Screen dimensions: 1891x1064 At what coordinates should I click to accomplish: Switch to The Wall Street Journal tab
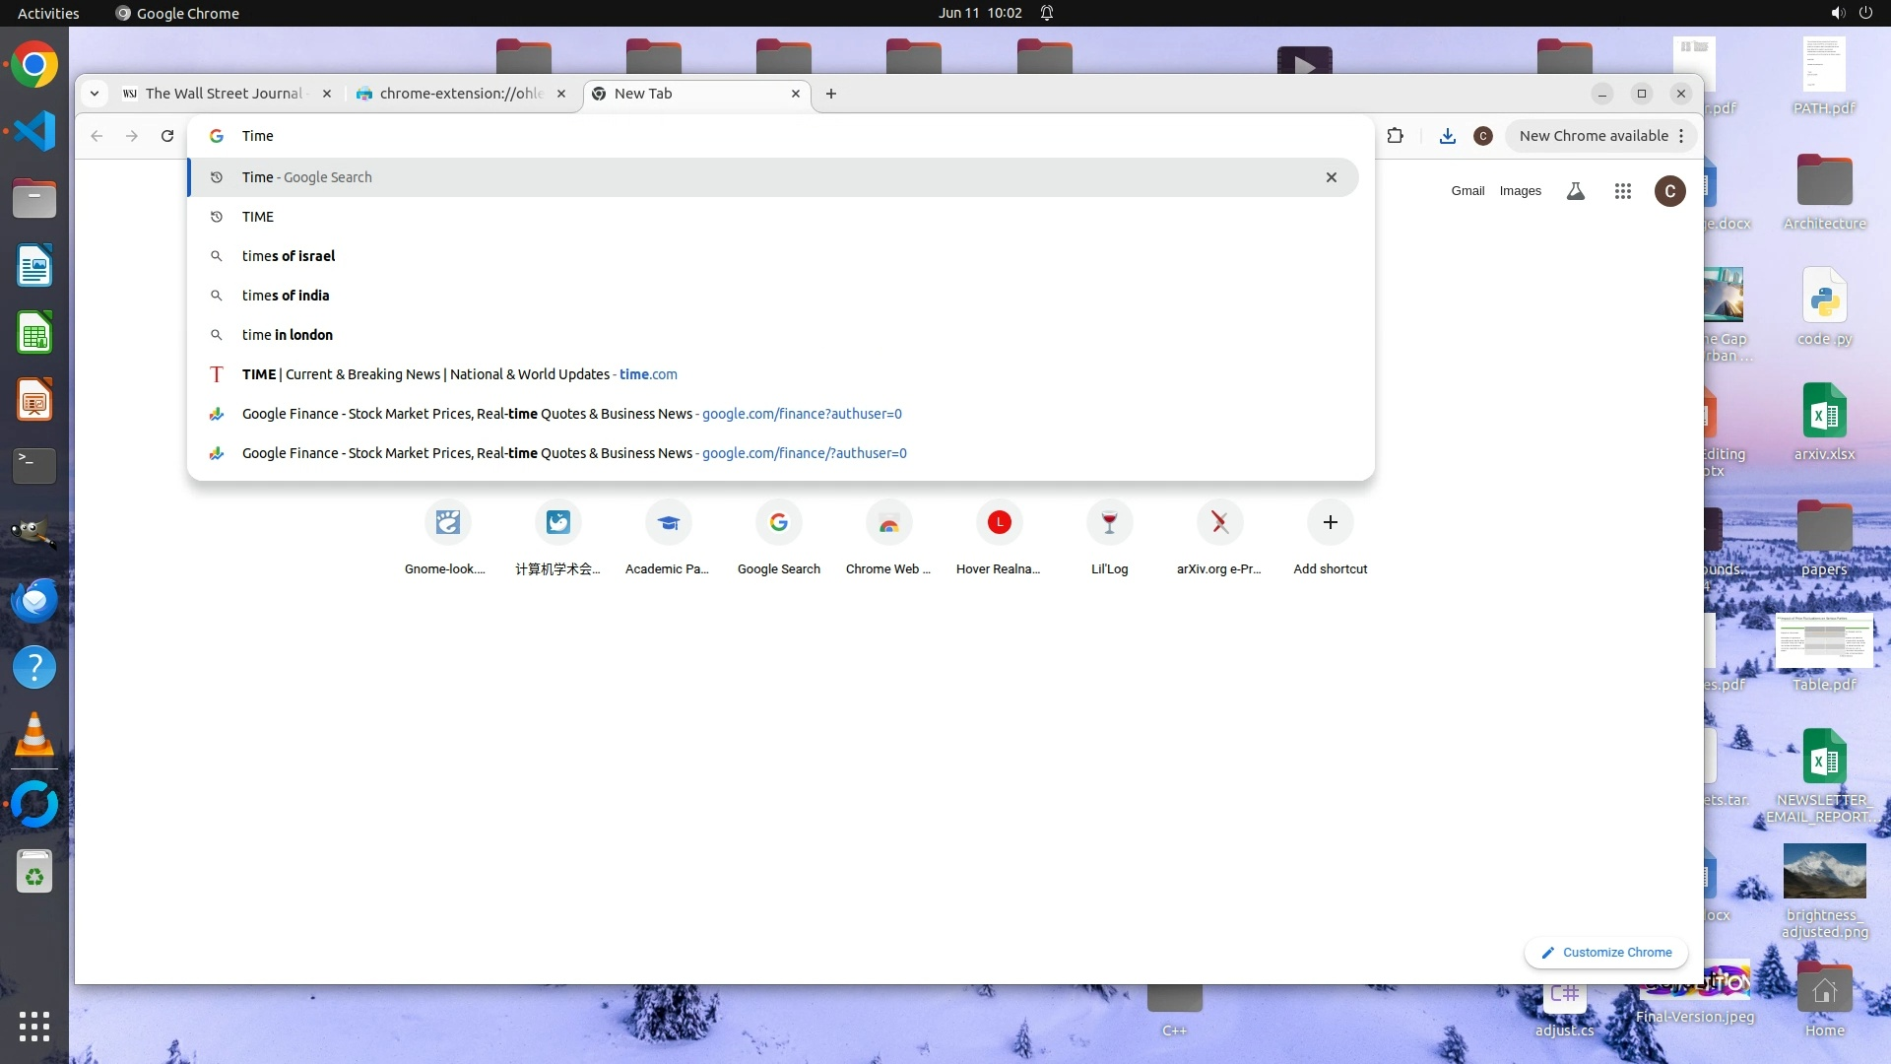pyautogui.click(x=224, y=94)
